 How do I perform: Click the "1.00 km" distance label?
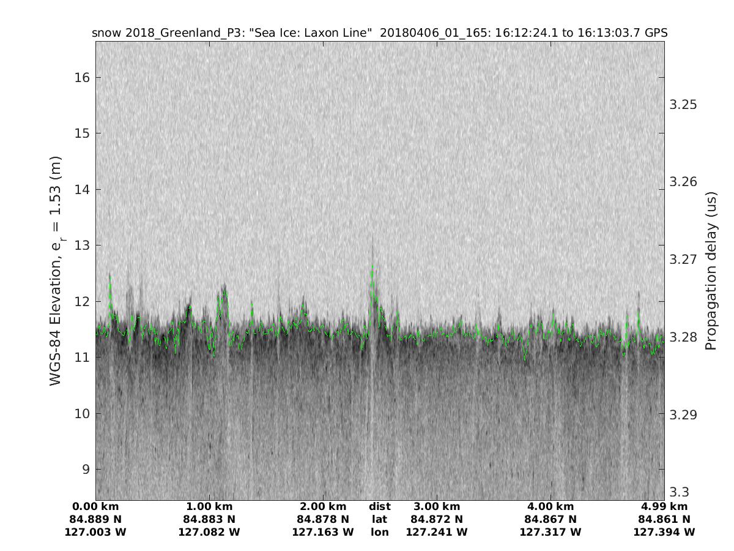pos(209,507)
